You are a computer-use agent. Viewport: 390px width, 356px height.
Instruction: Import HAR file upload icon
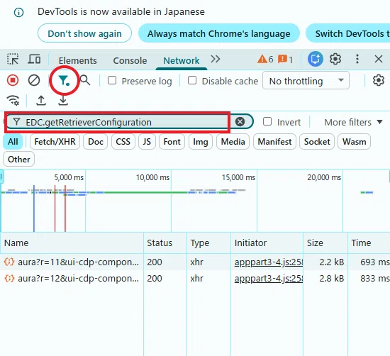pyautogui.click(x=41, y=100)
